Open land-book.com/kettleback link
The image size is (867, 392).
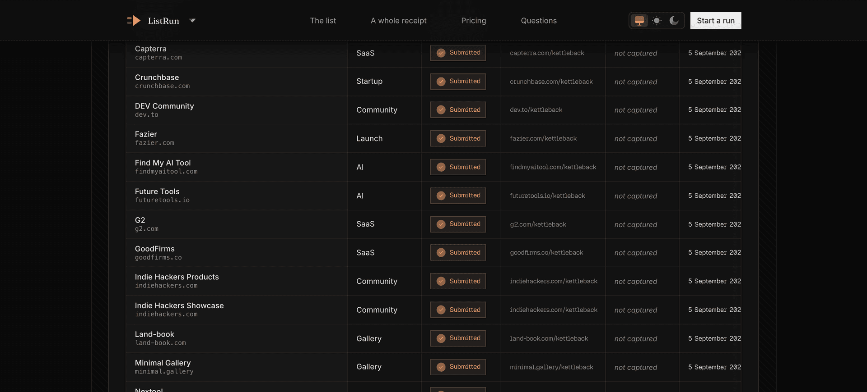549,338
